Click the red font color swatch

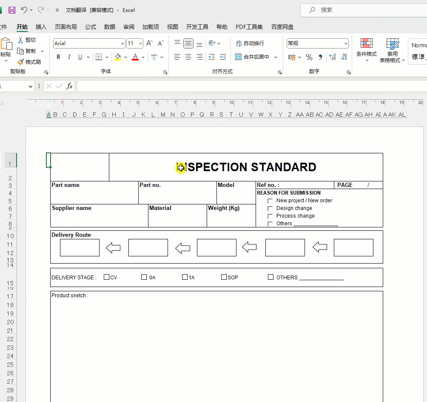tap(135, 57)
